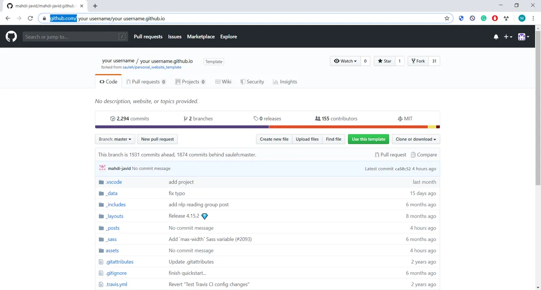
Task: Click the padlock site info icon
Action: 44,19
